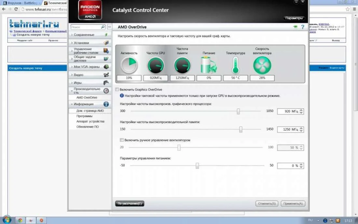Enable the Graphics OverDrive checkbox

[117, 90]
